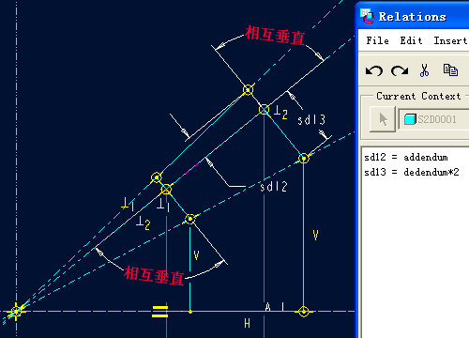Select the upper red 相互垂直 annotation
Image resolution: width=469 pixels, height=338 pixels.
(275, 36)
